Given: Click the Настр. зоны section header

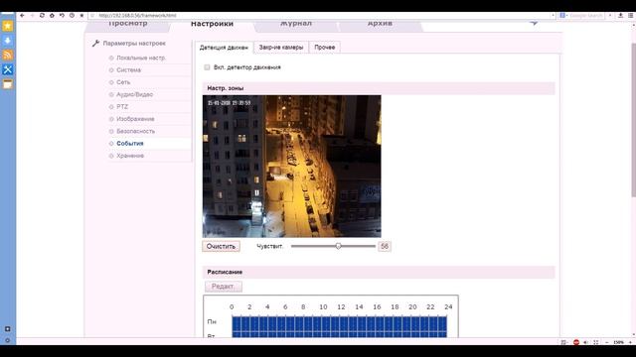Looking at the screenshot, I should (379, 88).
